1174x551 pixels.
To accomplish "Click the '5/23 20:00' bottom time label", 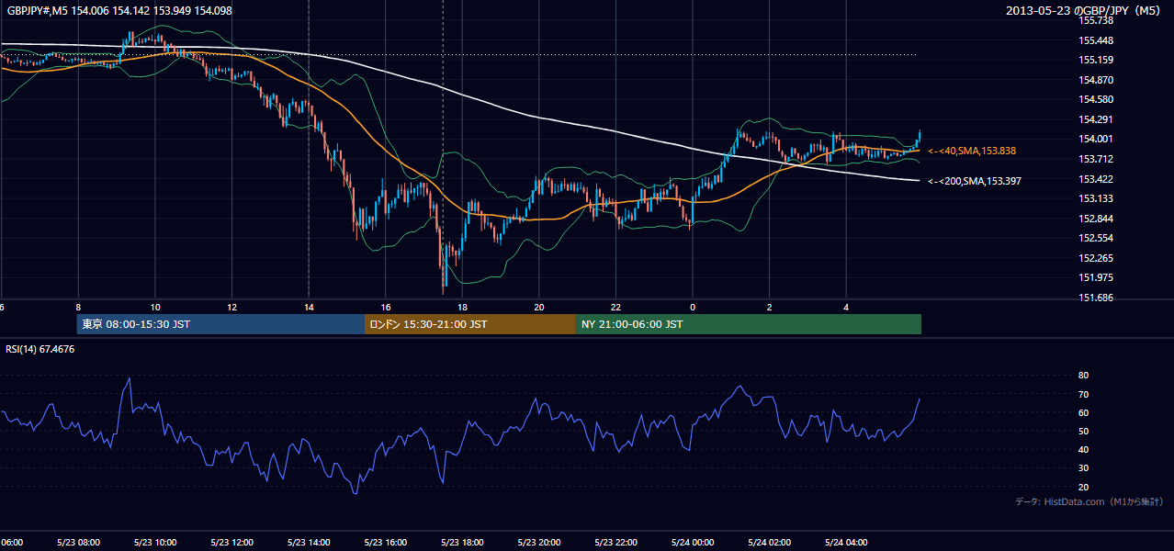I will point(539,542).
